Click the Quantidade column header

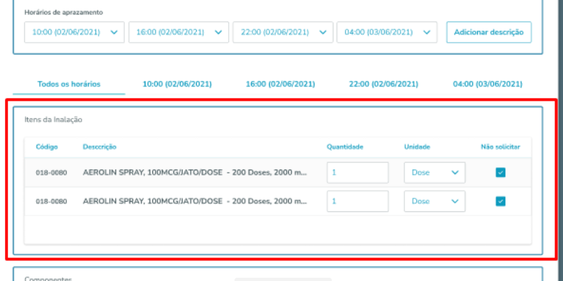pos(345,146)
